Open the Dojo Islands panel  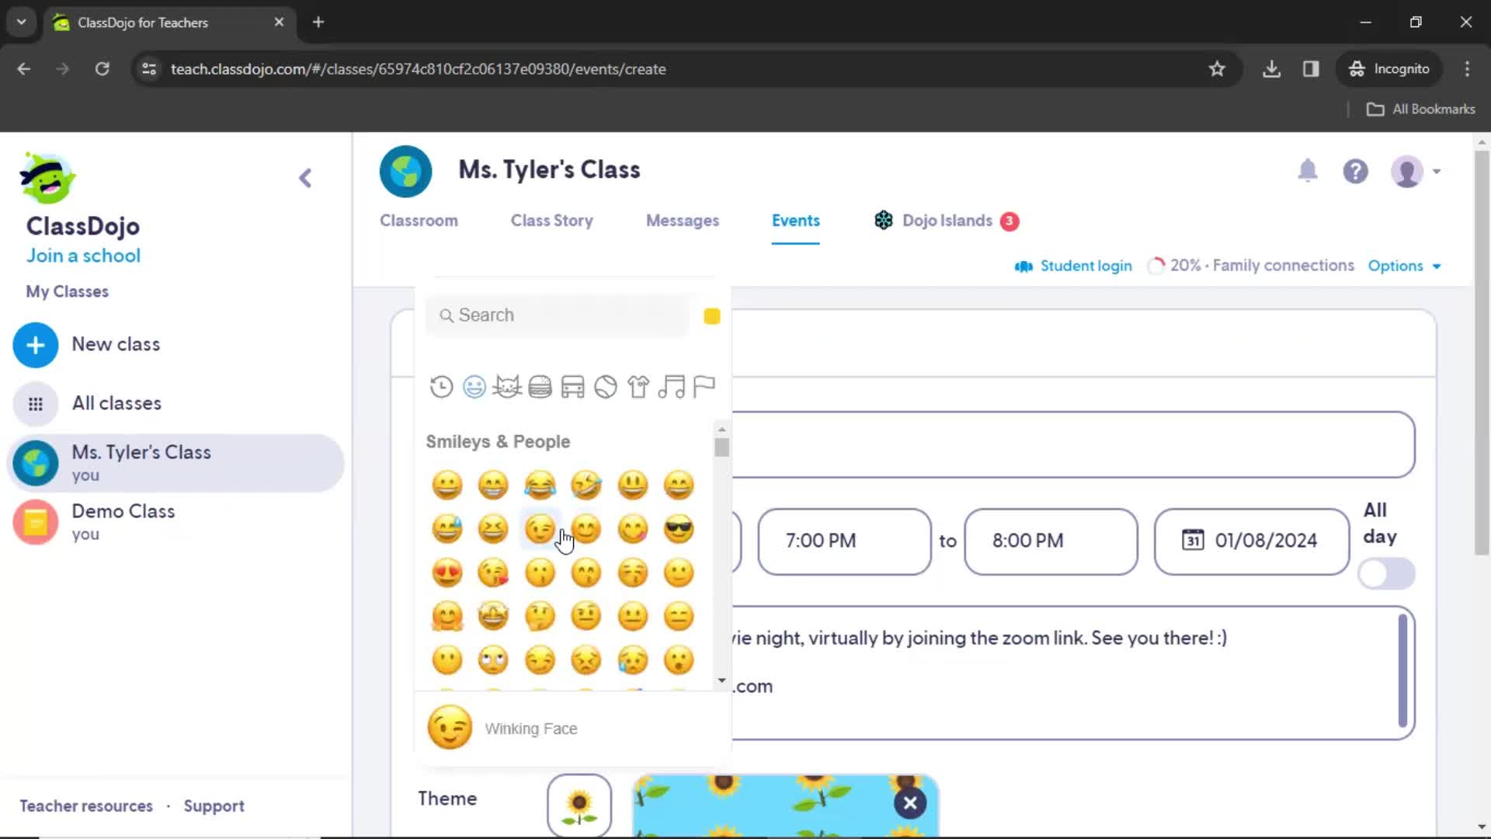pyautogui.click(x=944, y=221)
